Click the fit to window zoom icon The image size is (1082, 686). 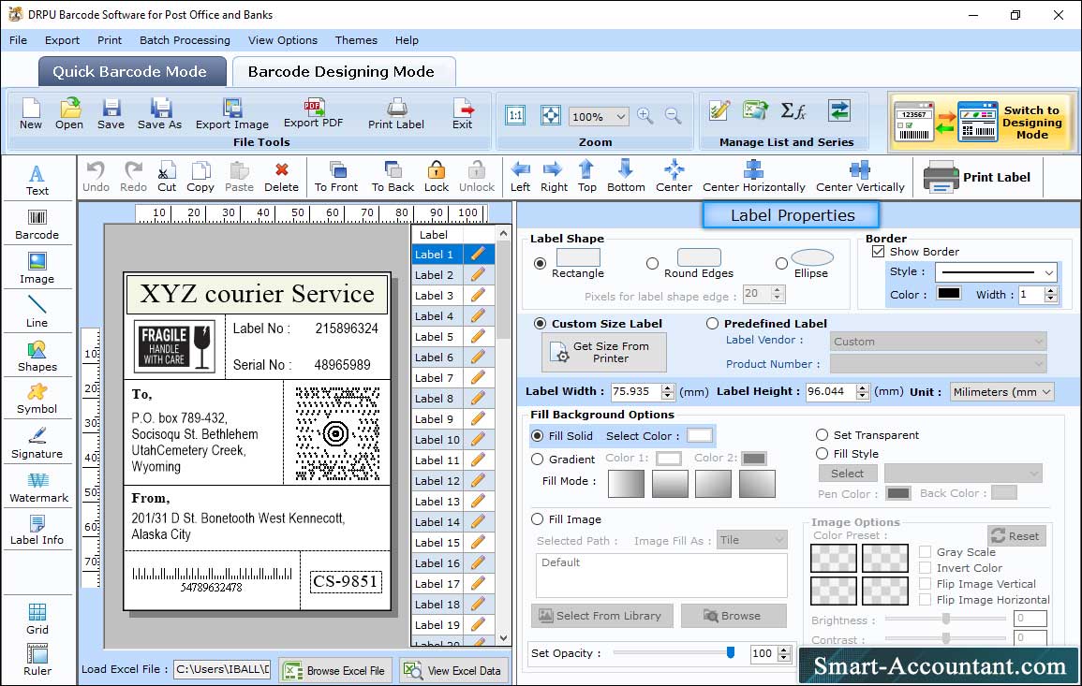pos(551,115)
